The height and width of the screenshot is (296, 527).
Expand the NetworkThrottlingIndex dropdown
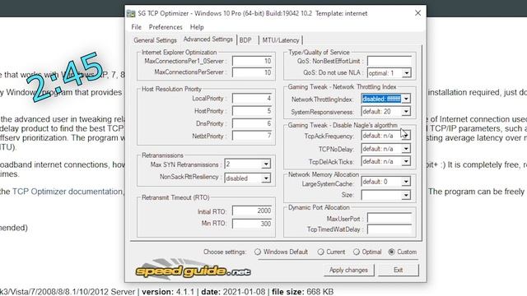pyautogui.click(x=406, y=99)
